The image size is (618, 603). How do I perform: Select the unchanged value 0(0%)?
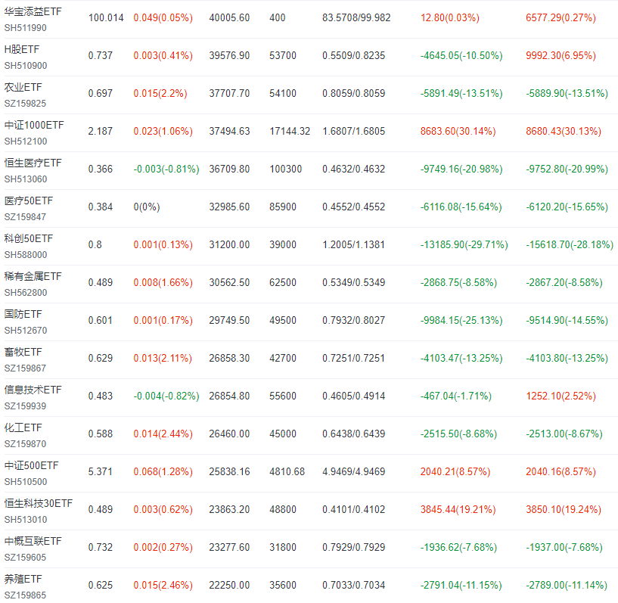(147, 207)
